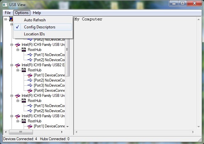The width and height of the screenshot is (204, 144).
Task: Close the USB View window
Action: pyautogui.click(x=194, y=4)
